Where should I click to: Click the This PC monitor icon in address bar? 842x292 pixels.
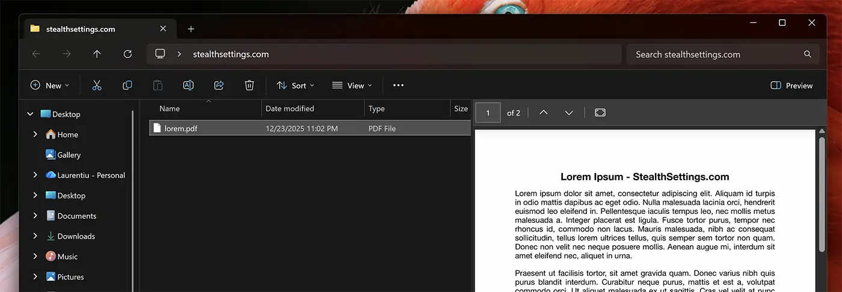click(160, 54)
